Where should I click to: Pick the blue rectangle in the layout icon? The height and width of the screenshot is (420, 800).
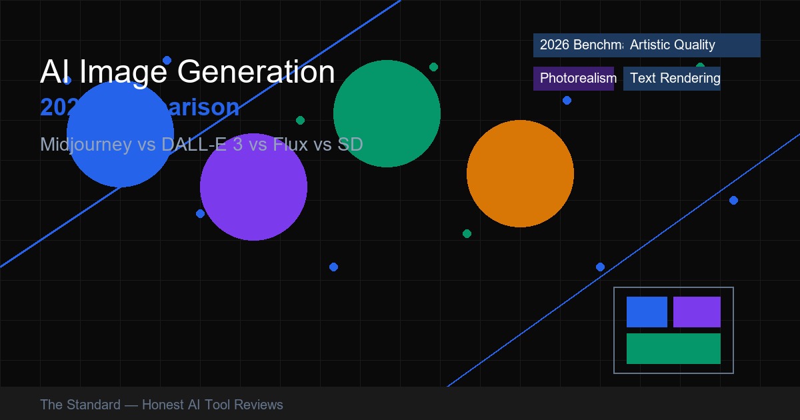pos(647,312)
